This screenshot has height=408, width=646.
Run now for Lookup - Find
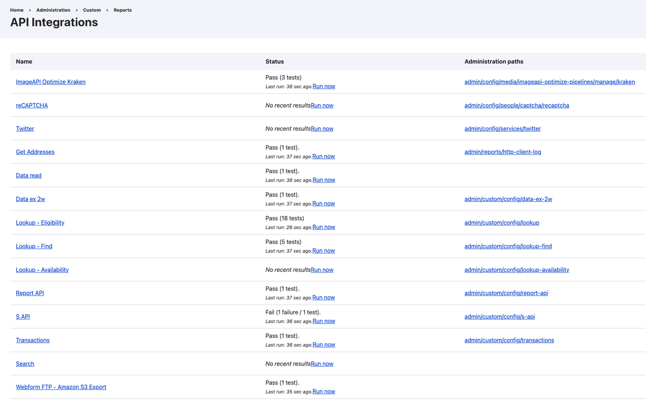point(324,251)
